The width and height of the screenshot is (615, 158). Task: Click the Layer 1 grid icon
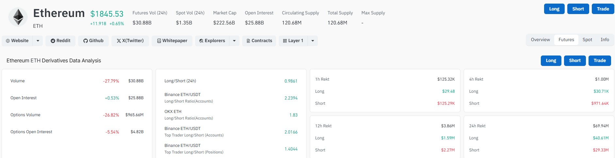[285, 41]
